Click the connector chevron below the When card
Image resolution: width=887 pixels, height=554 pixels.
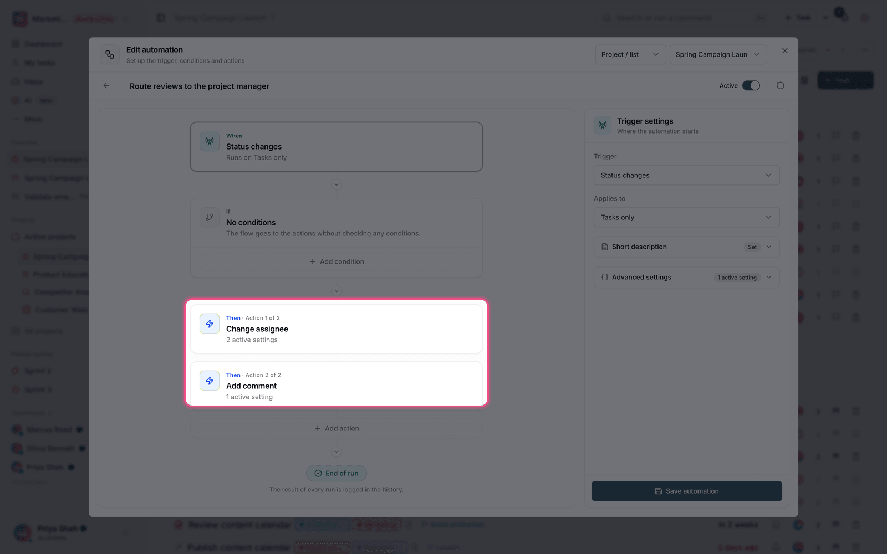pyautogui.click(x=337, y=185)
